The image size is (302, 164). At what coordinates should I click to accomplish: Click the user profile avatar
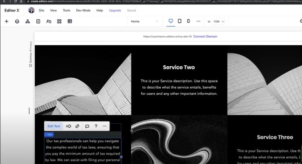tap(31, 10)
